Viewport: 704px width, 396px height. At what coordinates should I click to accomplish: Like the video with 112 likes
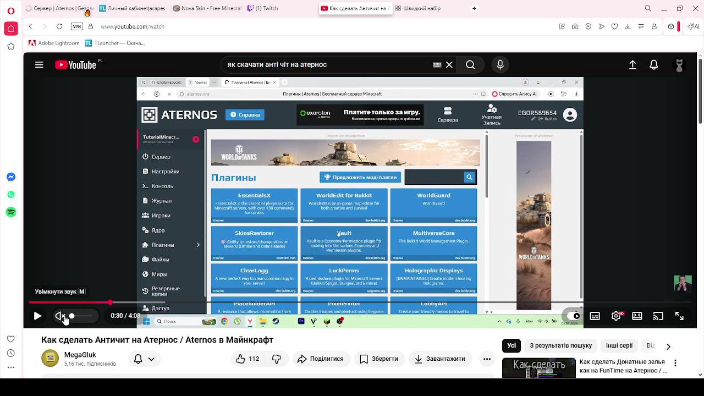(248, 359)
